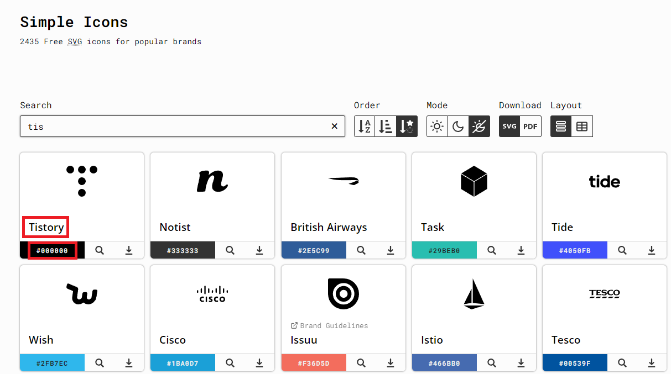Click the Task cube logo
The height and width of the screenshot is (374, 671).
point(474,181)
